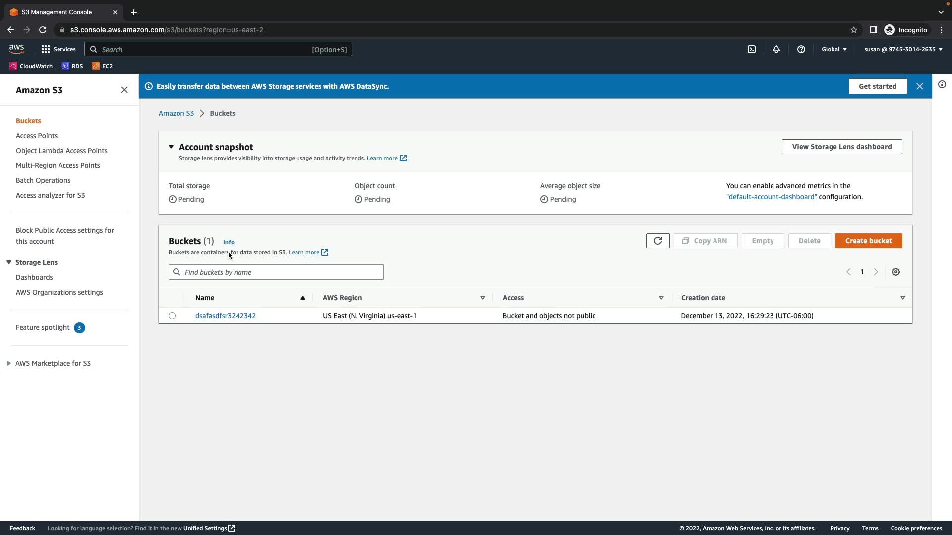Click the Services grid icon
The image size is (952, 535).
pyautogui.click(x=46, y=49)
